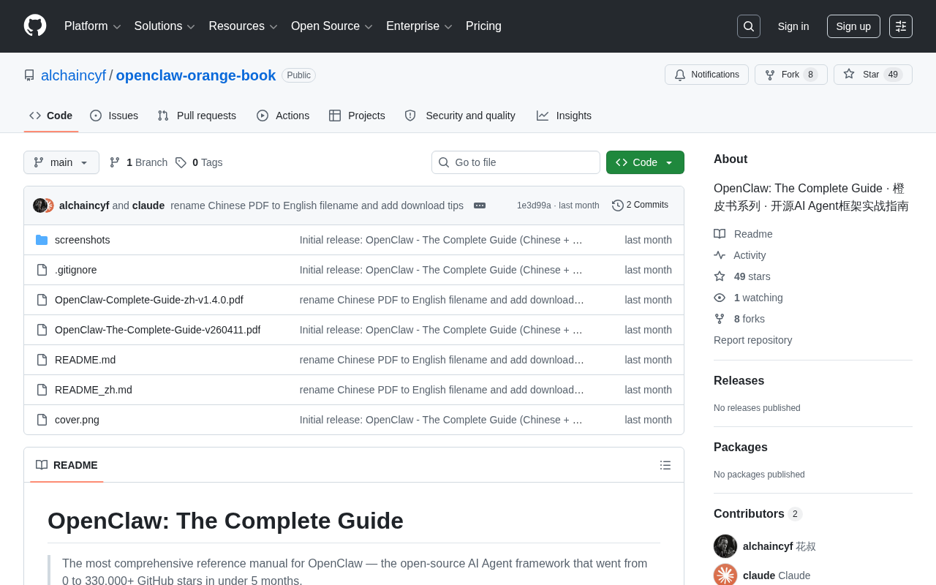Image resolution: width=936 pixels, height=585 pixels.
Task: Click the repository book icon beside alchaincyf
Action: tap(29, 75)
